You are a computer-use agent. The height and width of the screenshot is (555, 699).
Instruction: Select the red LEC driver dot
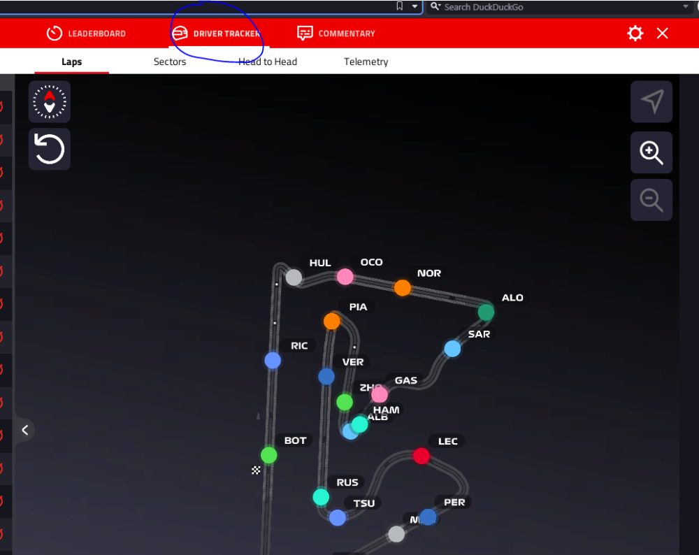click(421, 456)
